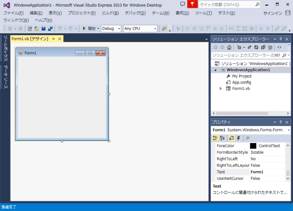Open the データソース side tab

pyautogui.click(x=5, y=77)
